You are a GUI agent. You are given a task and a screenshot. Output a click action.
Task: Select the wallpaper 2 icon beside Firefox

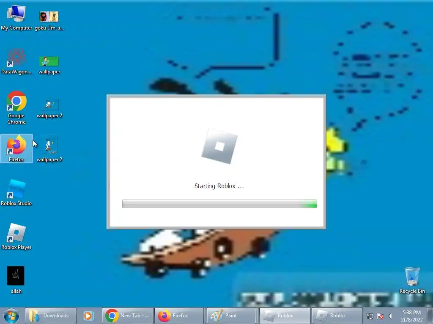tap(49, 149)
